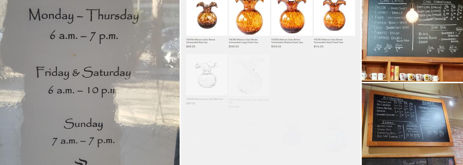Open the Clear Large Fluted Vase title link

click(249, 101)
